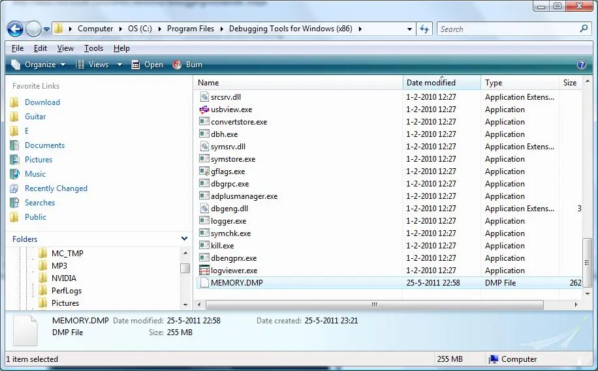Open the Pictures favorite link
The image size is (598, 371).
click(39, 160)
